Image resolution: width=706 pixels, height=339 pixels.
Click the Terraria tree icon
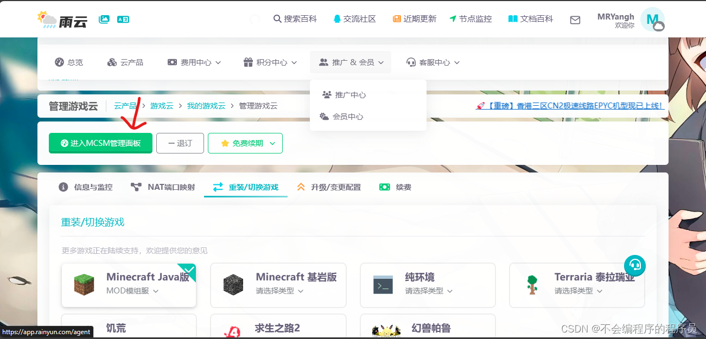click(532, 285)
